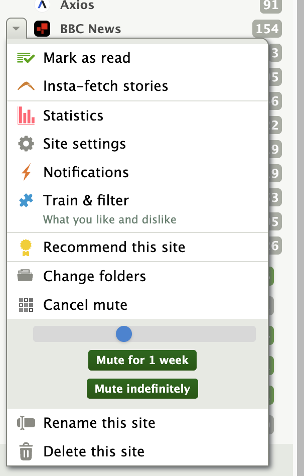Viewport: 304px width, 476px height.
Task: Click the Rename this site icon
Action: [x=26, y=423]
